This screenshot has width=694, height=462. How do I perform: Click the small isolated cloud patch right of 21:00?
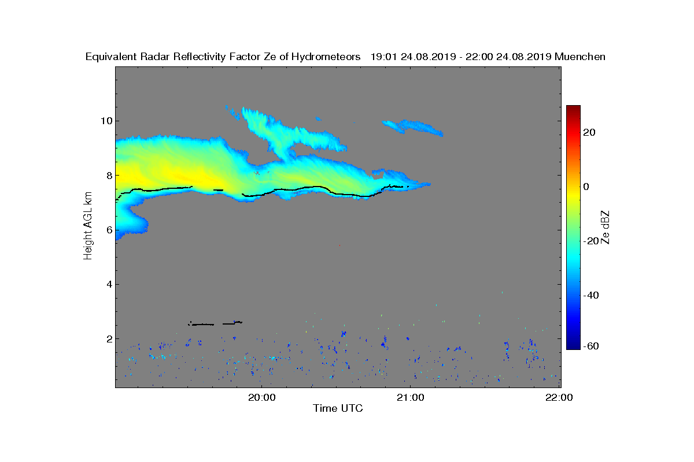point(414,127)
